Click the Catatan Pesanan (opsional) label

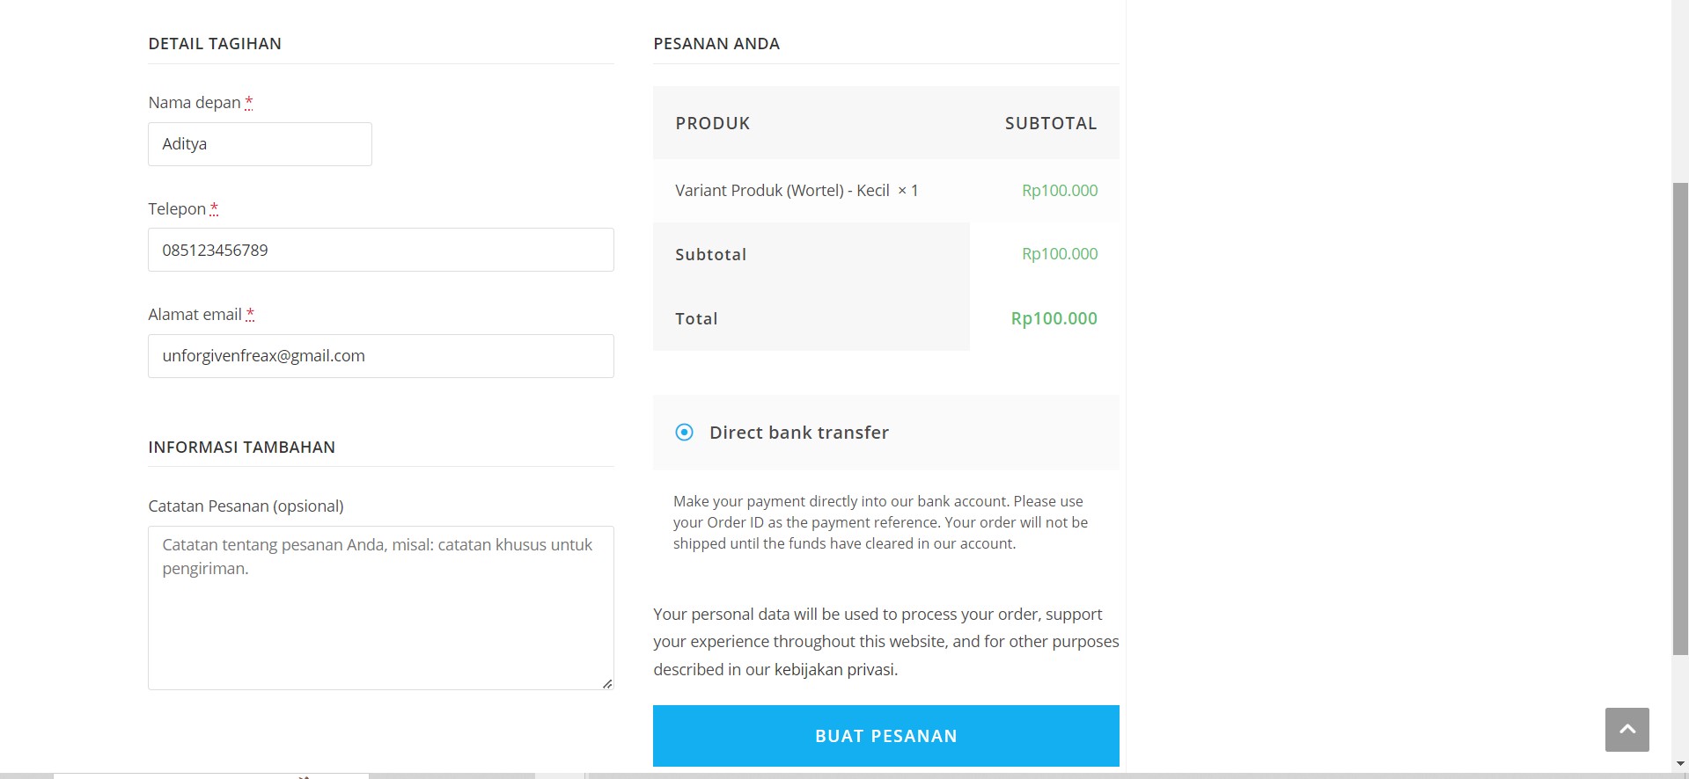coord(246,506)
